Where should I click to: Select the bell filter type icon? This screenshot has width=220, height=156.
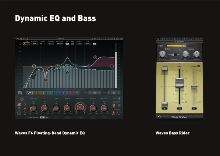(x=25, y=108)
